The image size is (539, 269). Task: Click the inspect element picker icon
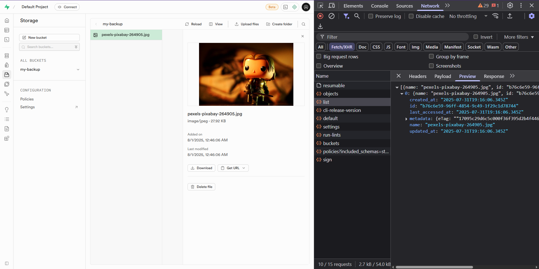click(320, 6)
